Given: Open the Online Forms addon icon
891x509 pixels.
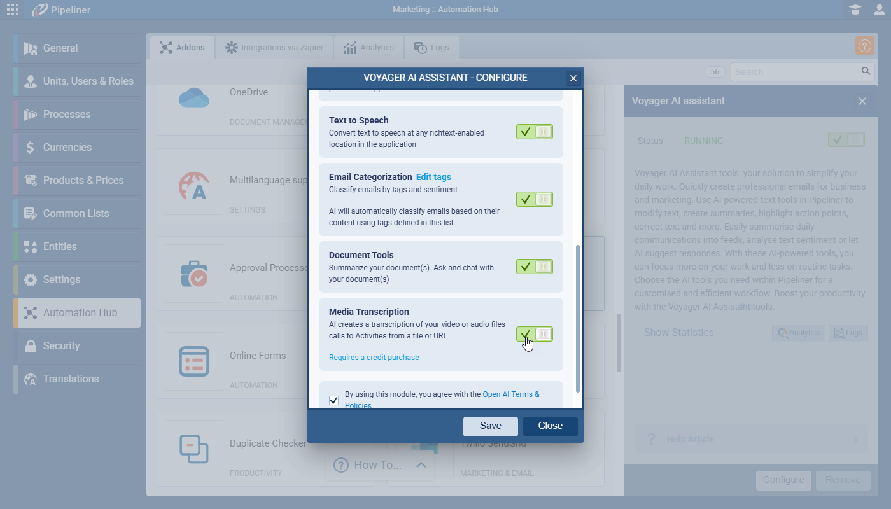Looking at the screenshot, I should click(x=194, y=361).
